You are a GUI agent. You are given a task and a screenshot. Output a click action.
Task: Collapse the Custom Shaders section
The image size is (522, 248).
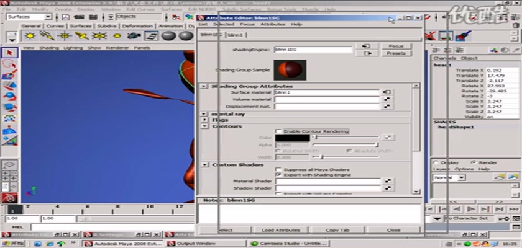tap(204, 165)
